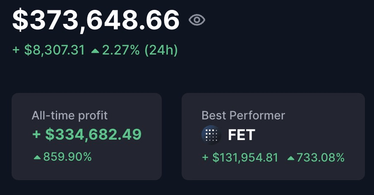Click the plus sign before $334,682.49
This screenshot has width=374, height=195.
click(x=36, y=135)
